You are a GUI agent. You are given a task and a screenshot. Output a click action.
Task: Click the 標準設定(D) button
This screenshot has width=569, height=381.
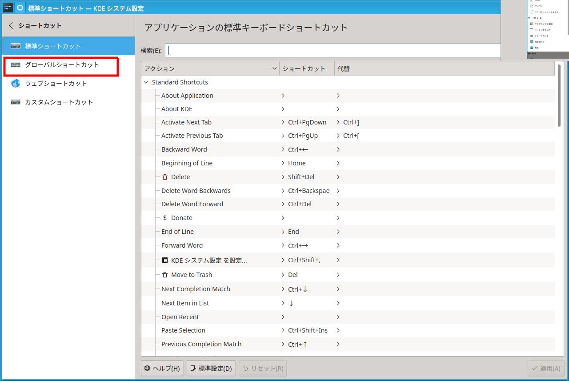tap(211, 368)
